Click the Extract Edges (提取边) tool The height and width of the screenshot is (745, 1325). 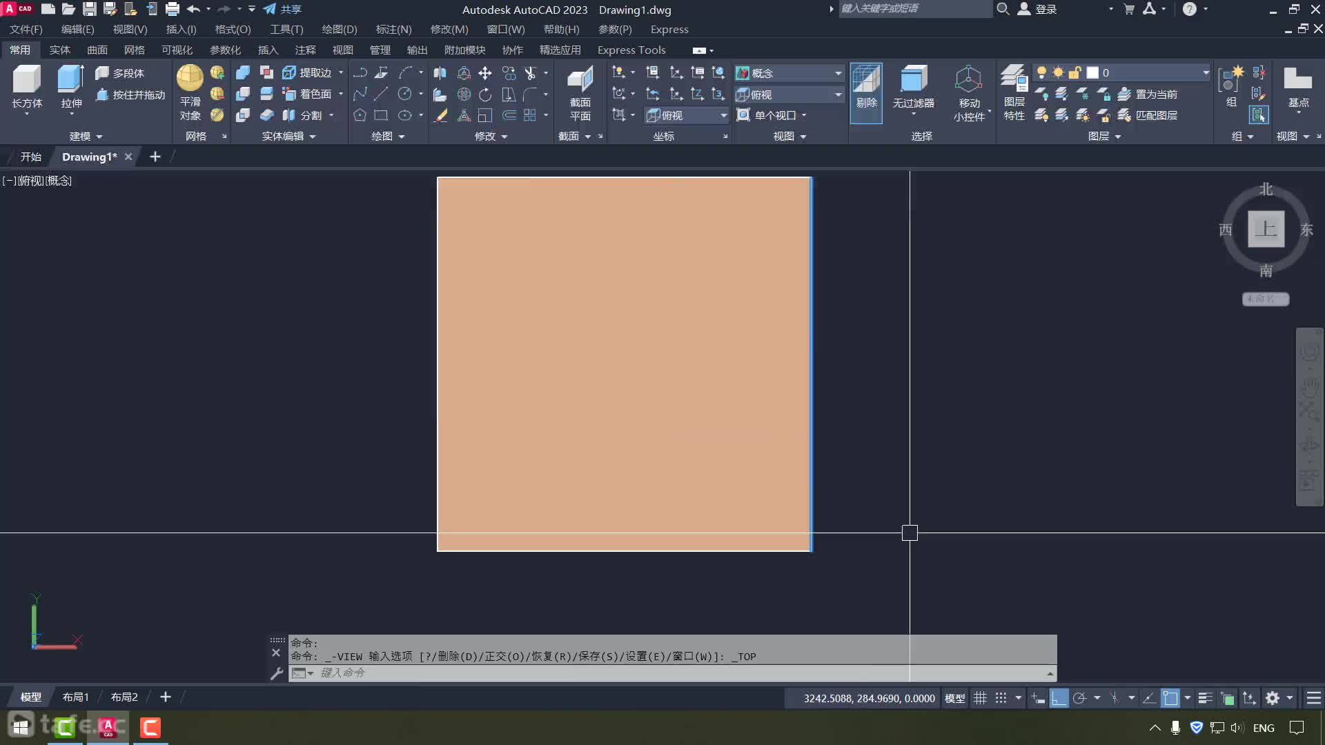pyautogui.click(x=308, y=72)
